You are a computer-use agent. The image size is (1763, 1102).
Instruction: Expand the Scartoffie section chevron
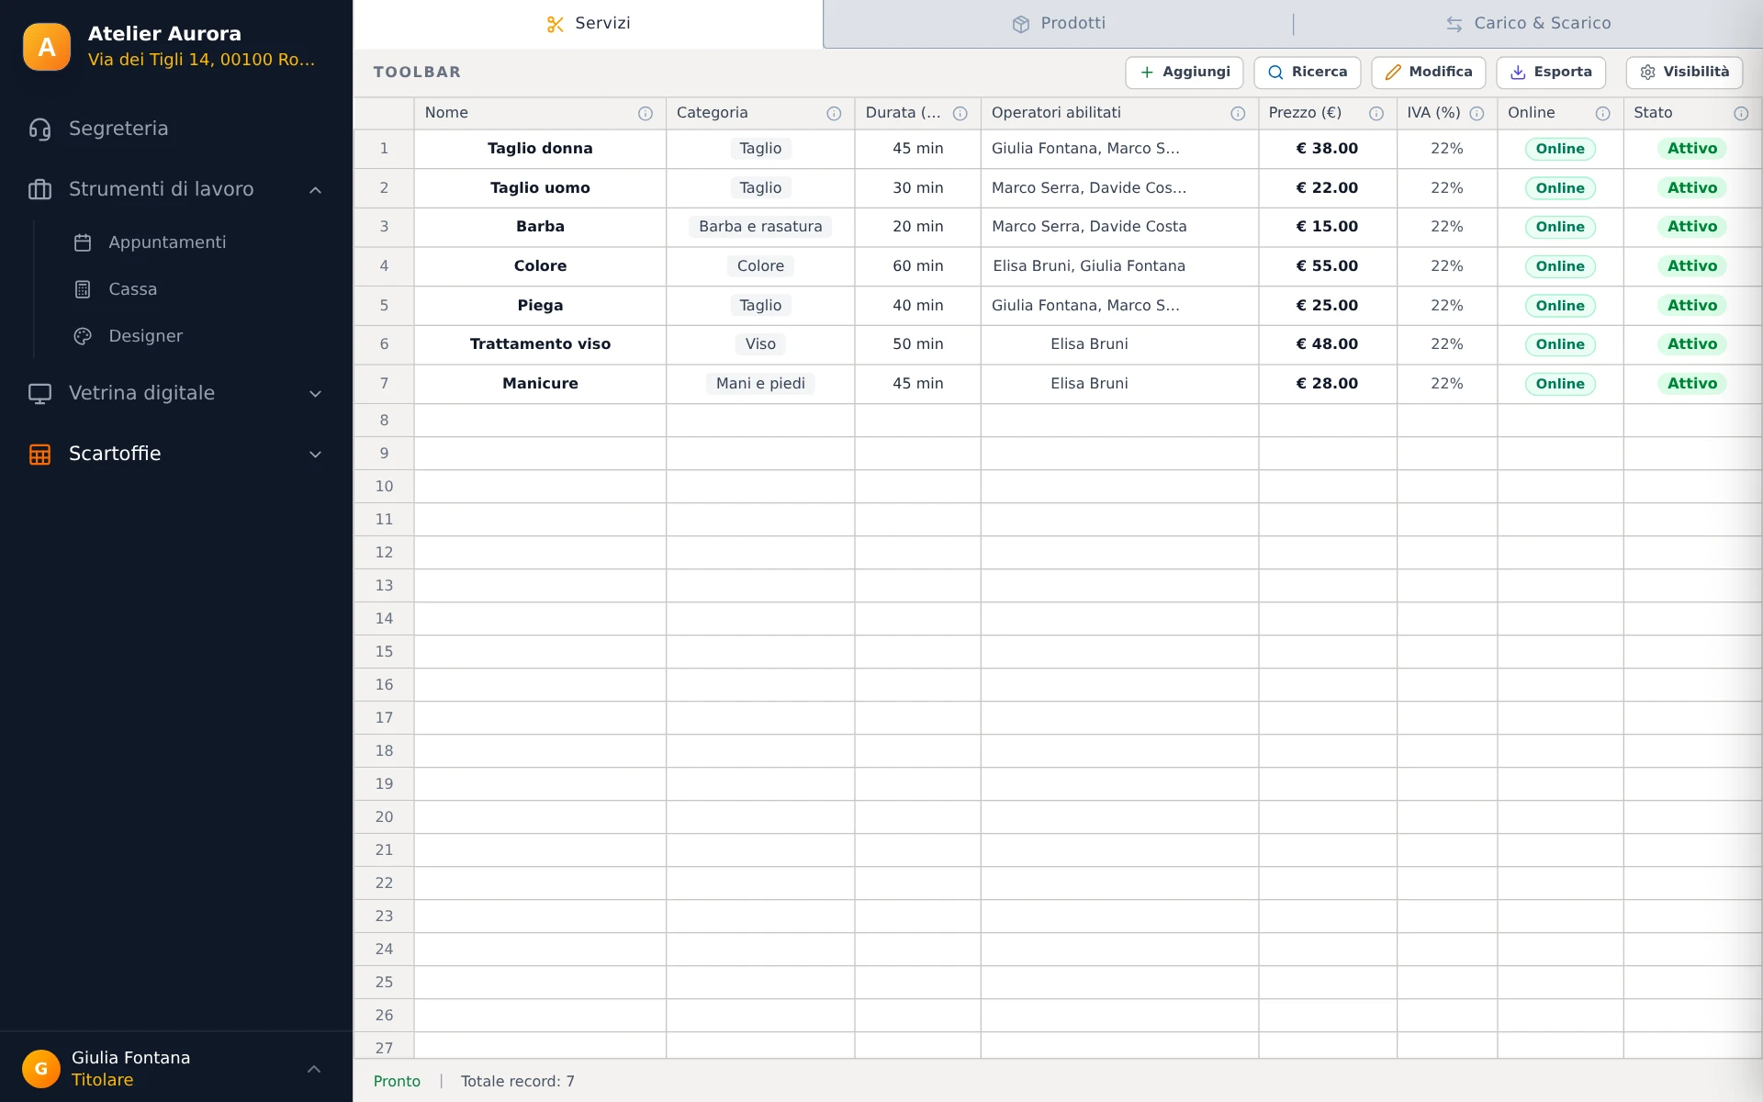coord(315,455)
